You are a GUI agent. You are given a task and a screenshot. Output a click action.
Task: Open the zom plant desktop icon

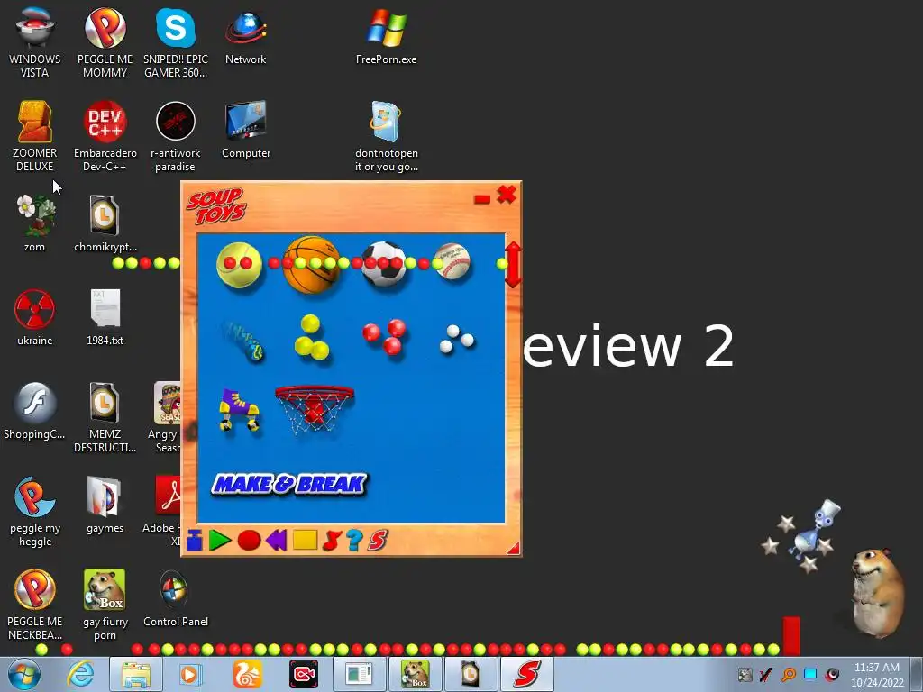point(35,223)
